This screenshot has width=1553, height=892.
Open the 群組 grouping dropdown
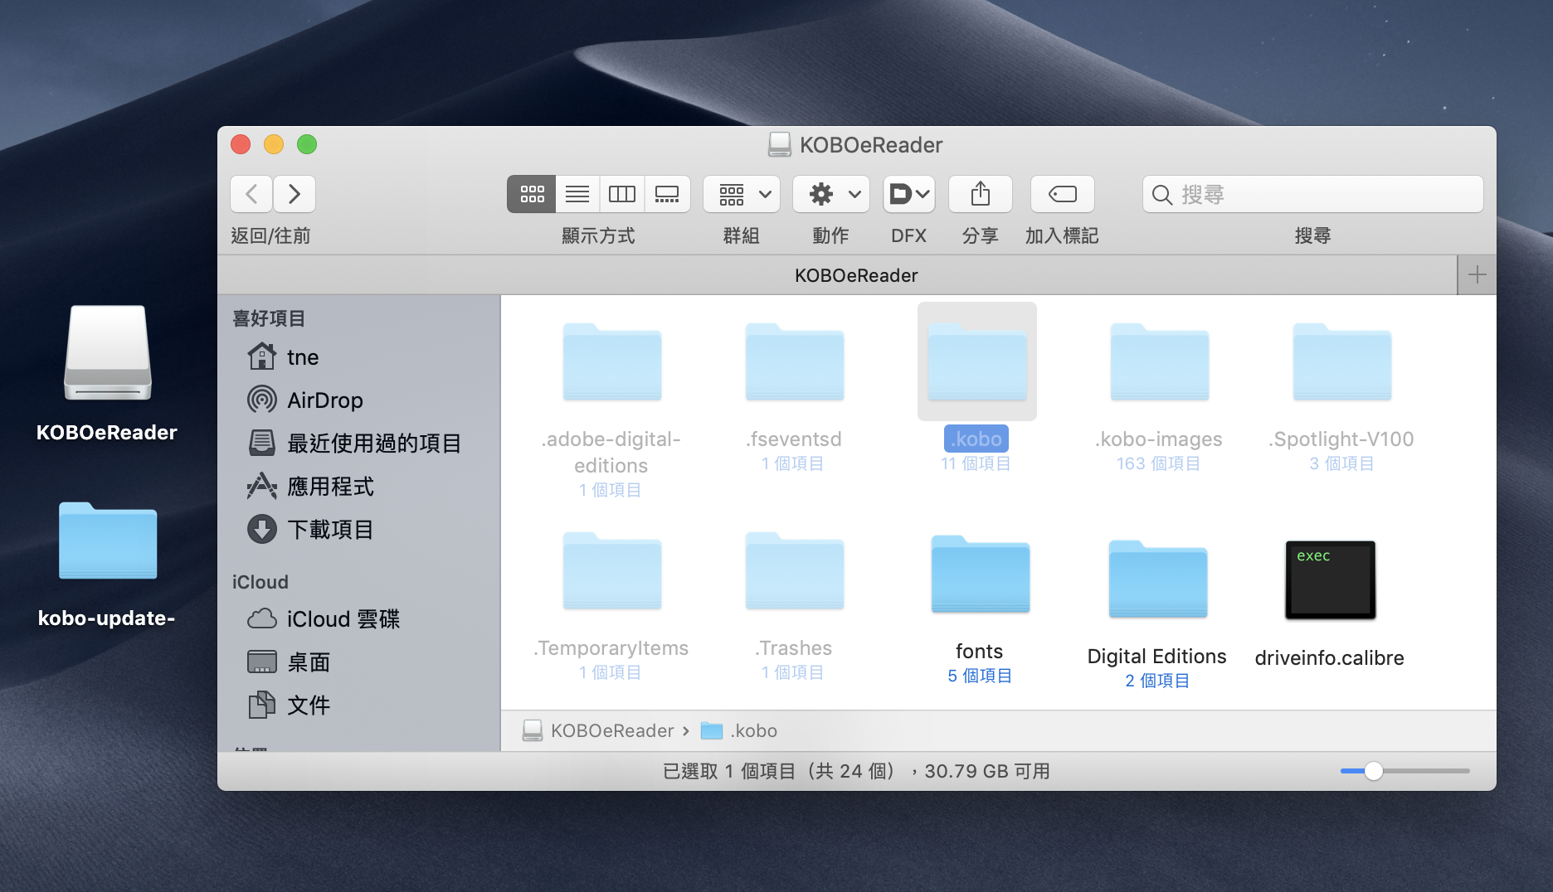coord(742,194)
